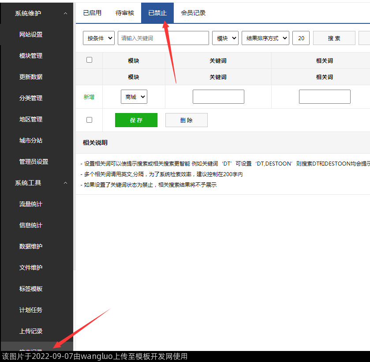The width and height of the screenshot is (370, 362).
Task: Open the 按条件 filter dropdown
Action: [98, 38]
